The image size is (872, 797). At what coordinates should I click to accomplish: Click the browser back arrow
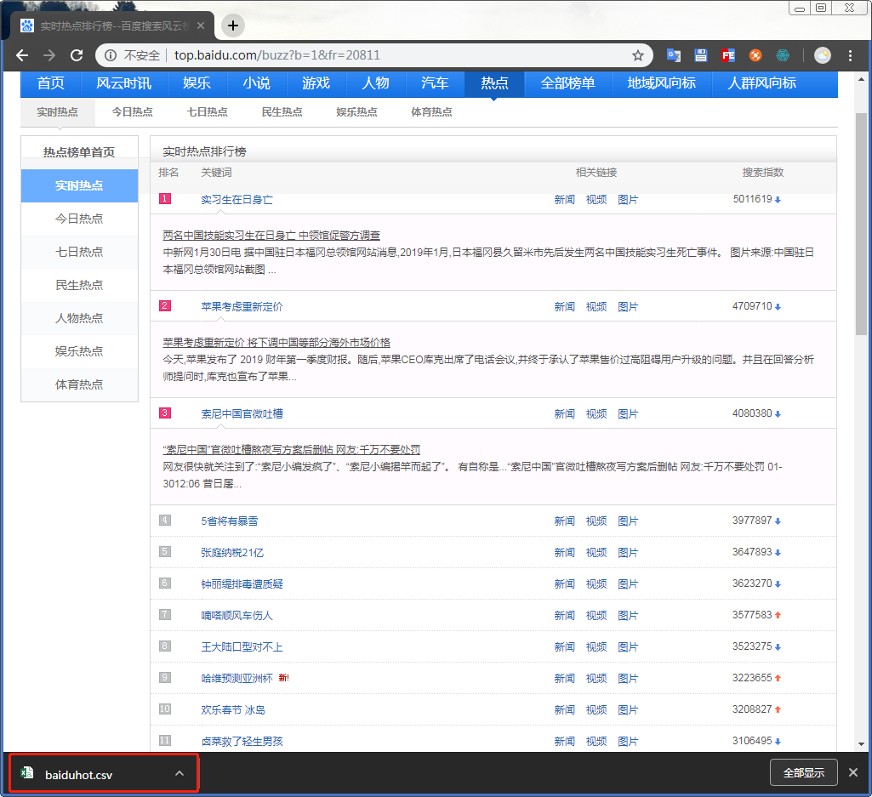pos(22,55)
